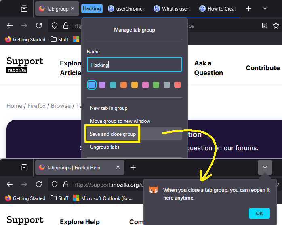Click OK on the tab group tip
Viewport: 282px width, 225px height.
coord(259,213)
